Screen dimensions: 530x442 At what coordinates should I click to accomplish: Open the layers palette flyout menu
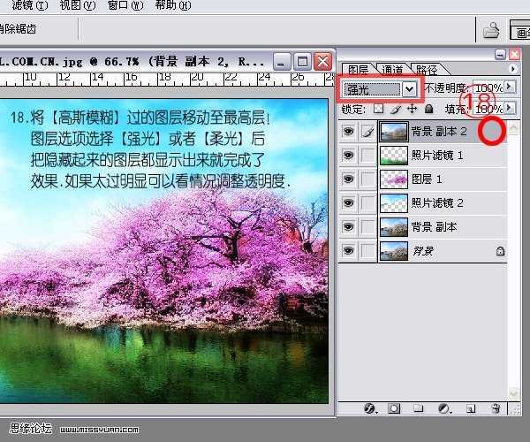click(x=513, y=69)
